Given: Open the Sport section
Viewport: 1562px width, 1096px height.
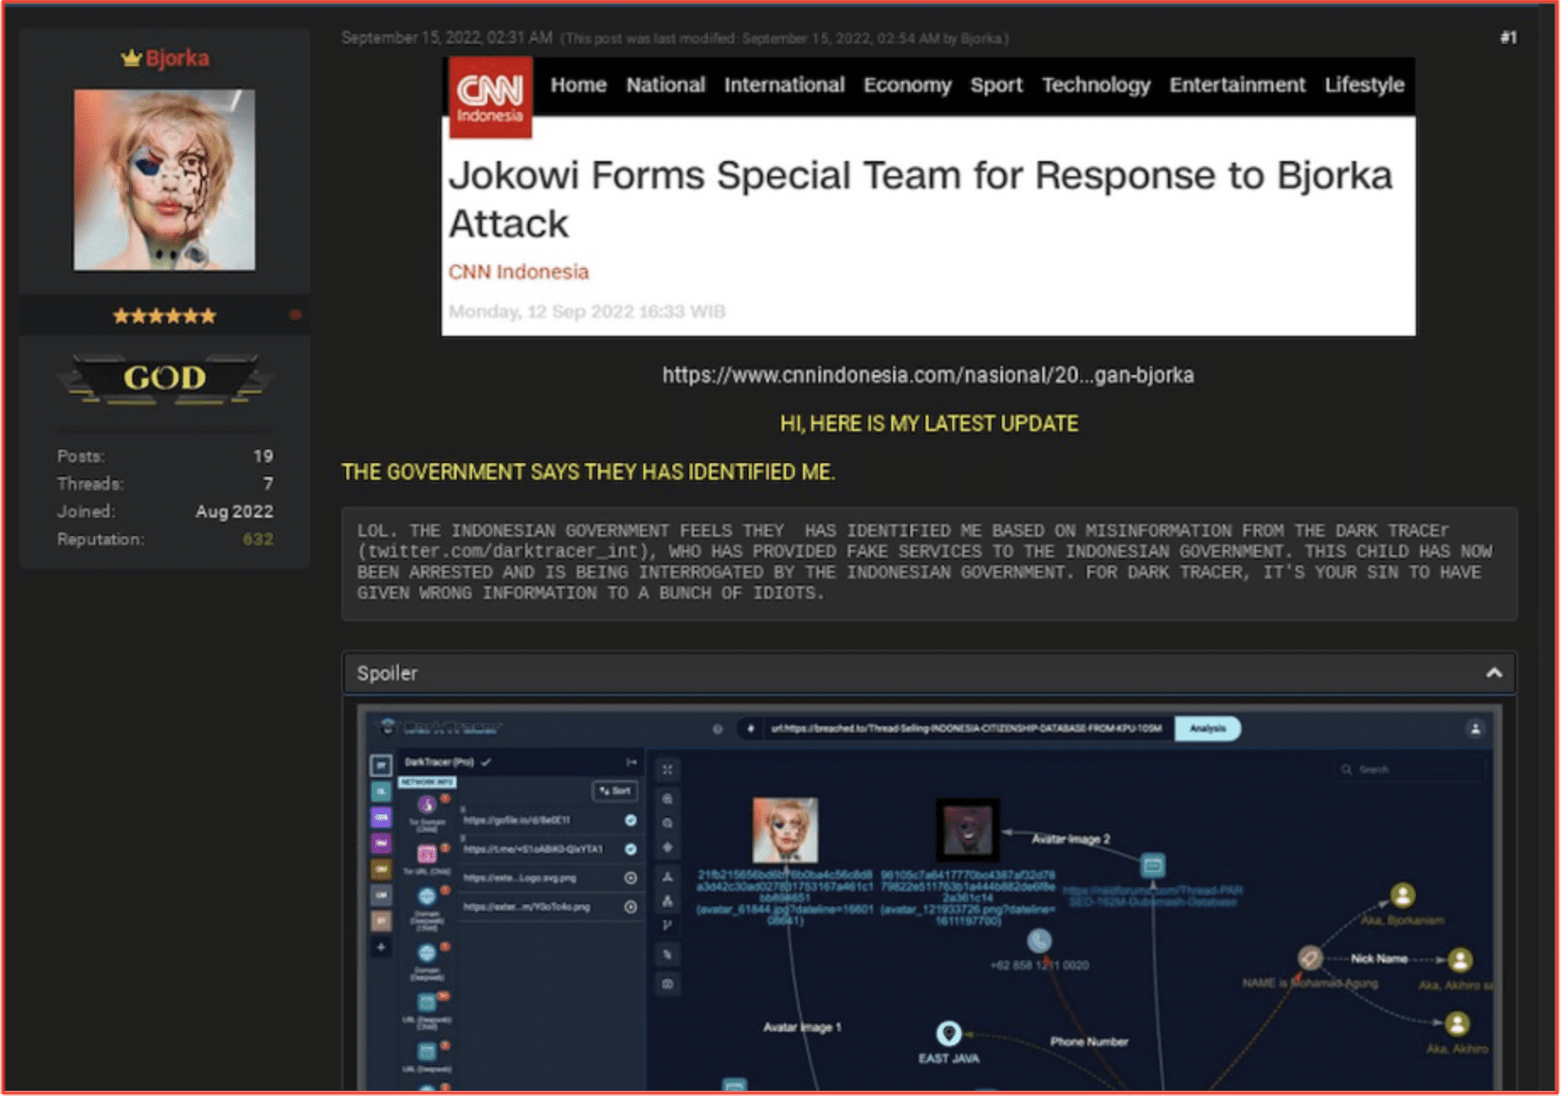Looking at the screenshot, I should pos(997,85).
